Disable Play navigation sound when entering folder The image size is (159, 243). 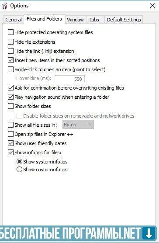[10, 97]
